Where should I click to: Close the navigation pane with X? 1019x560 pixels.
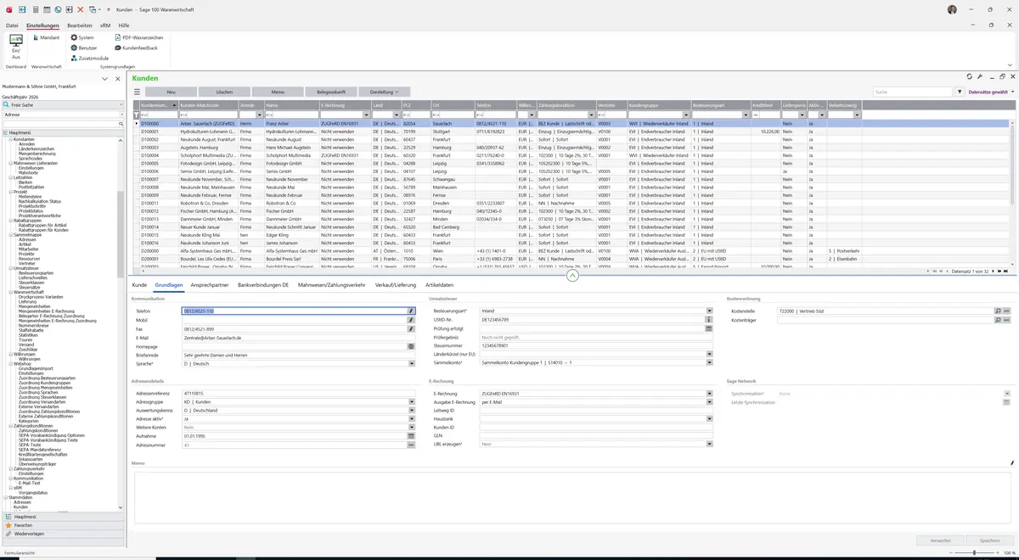tap(116, 79)
